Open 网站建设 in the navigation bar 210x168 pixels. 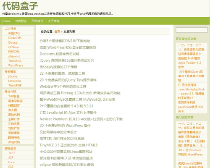[37, 21]
